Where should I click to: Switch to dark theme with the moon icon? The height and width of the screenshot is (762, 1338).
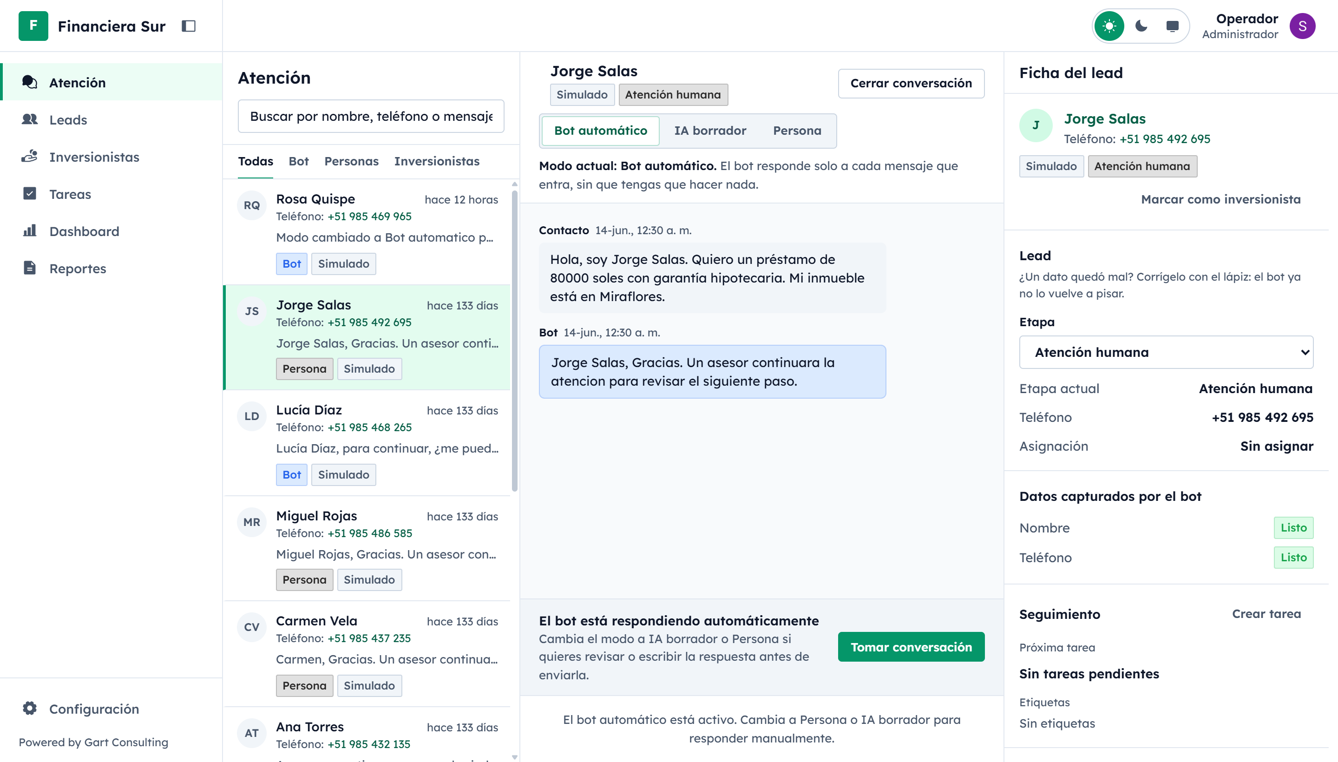coord(1141,26)
